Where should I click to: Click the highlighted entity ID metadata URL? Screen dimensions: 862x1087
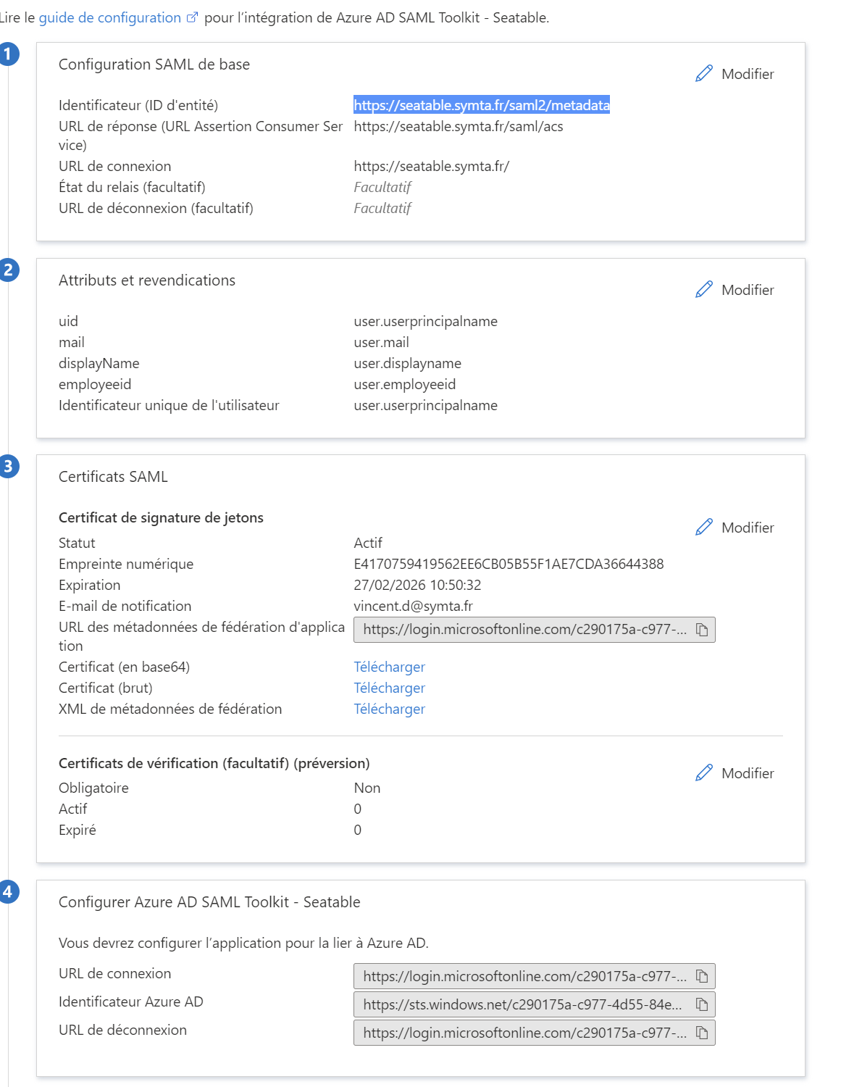(x=481, y=105)
